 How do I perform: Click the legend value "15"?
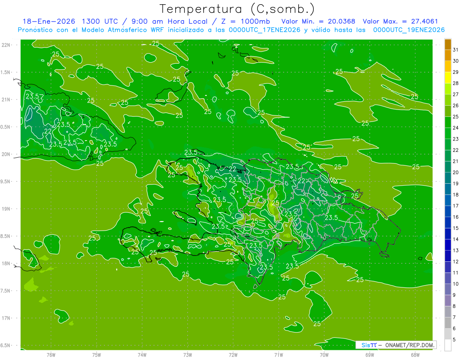point(456,228)
